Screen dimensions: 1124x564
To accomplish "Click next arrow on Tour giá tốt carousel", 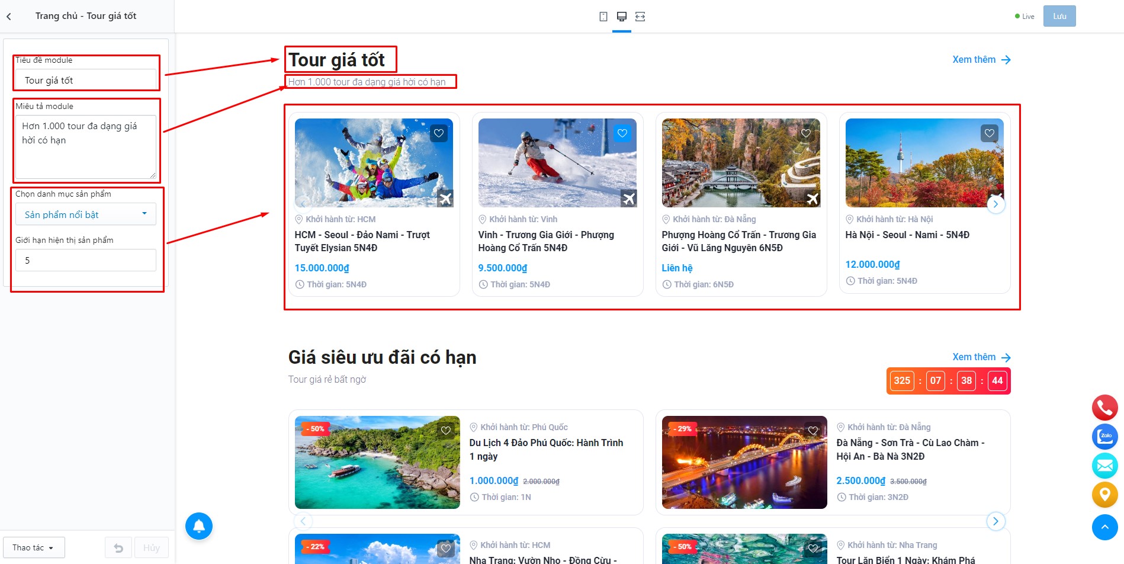I will 995,204.
